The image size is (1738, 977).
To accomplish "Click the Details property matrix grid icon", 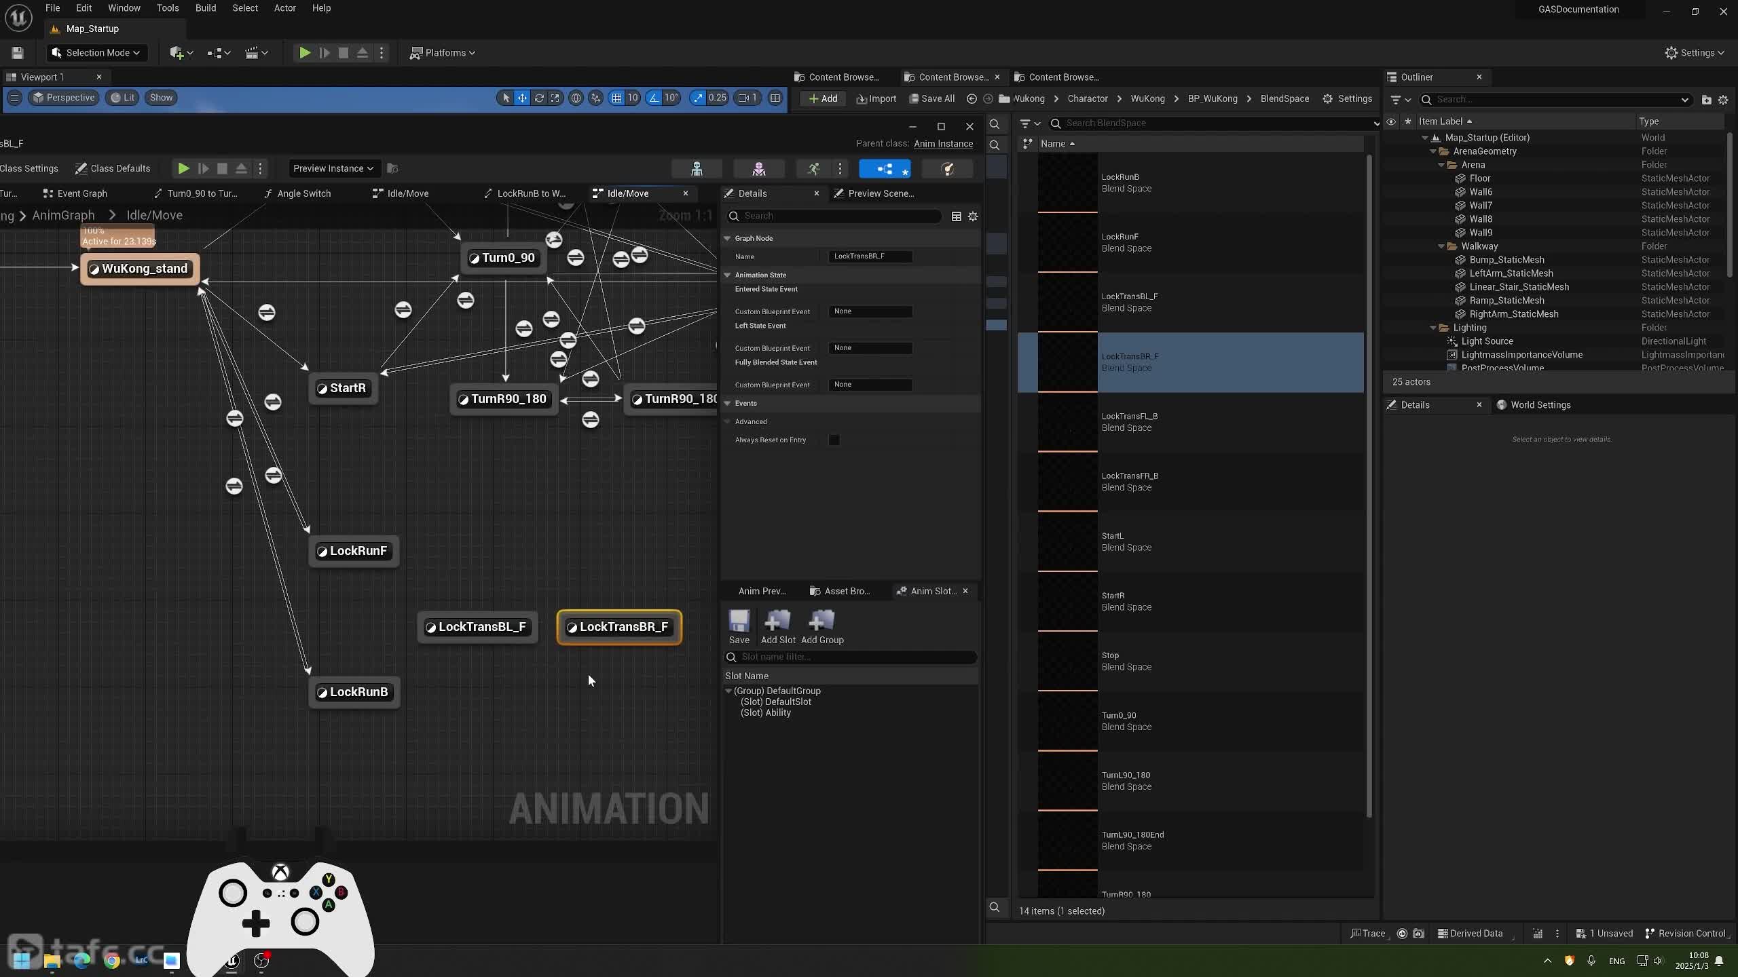I will pos(956,216).
